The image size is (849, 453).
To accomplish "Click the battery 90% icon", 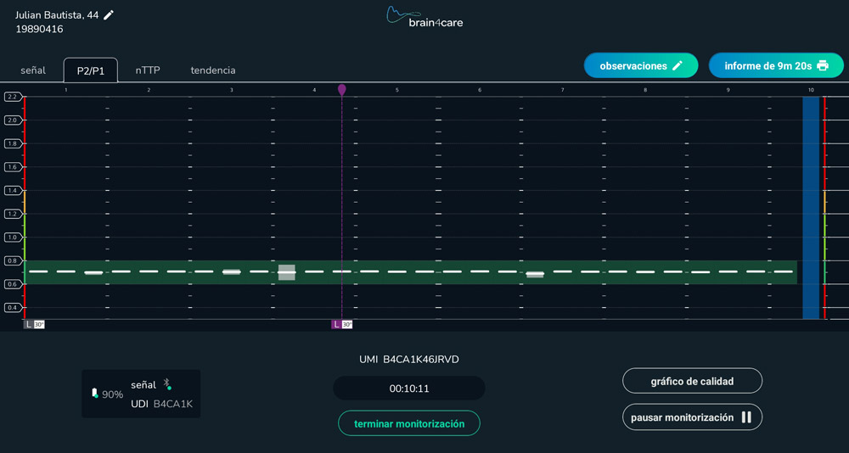I will tap(95, 394).
